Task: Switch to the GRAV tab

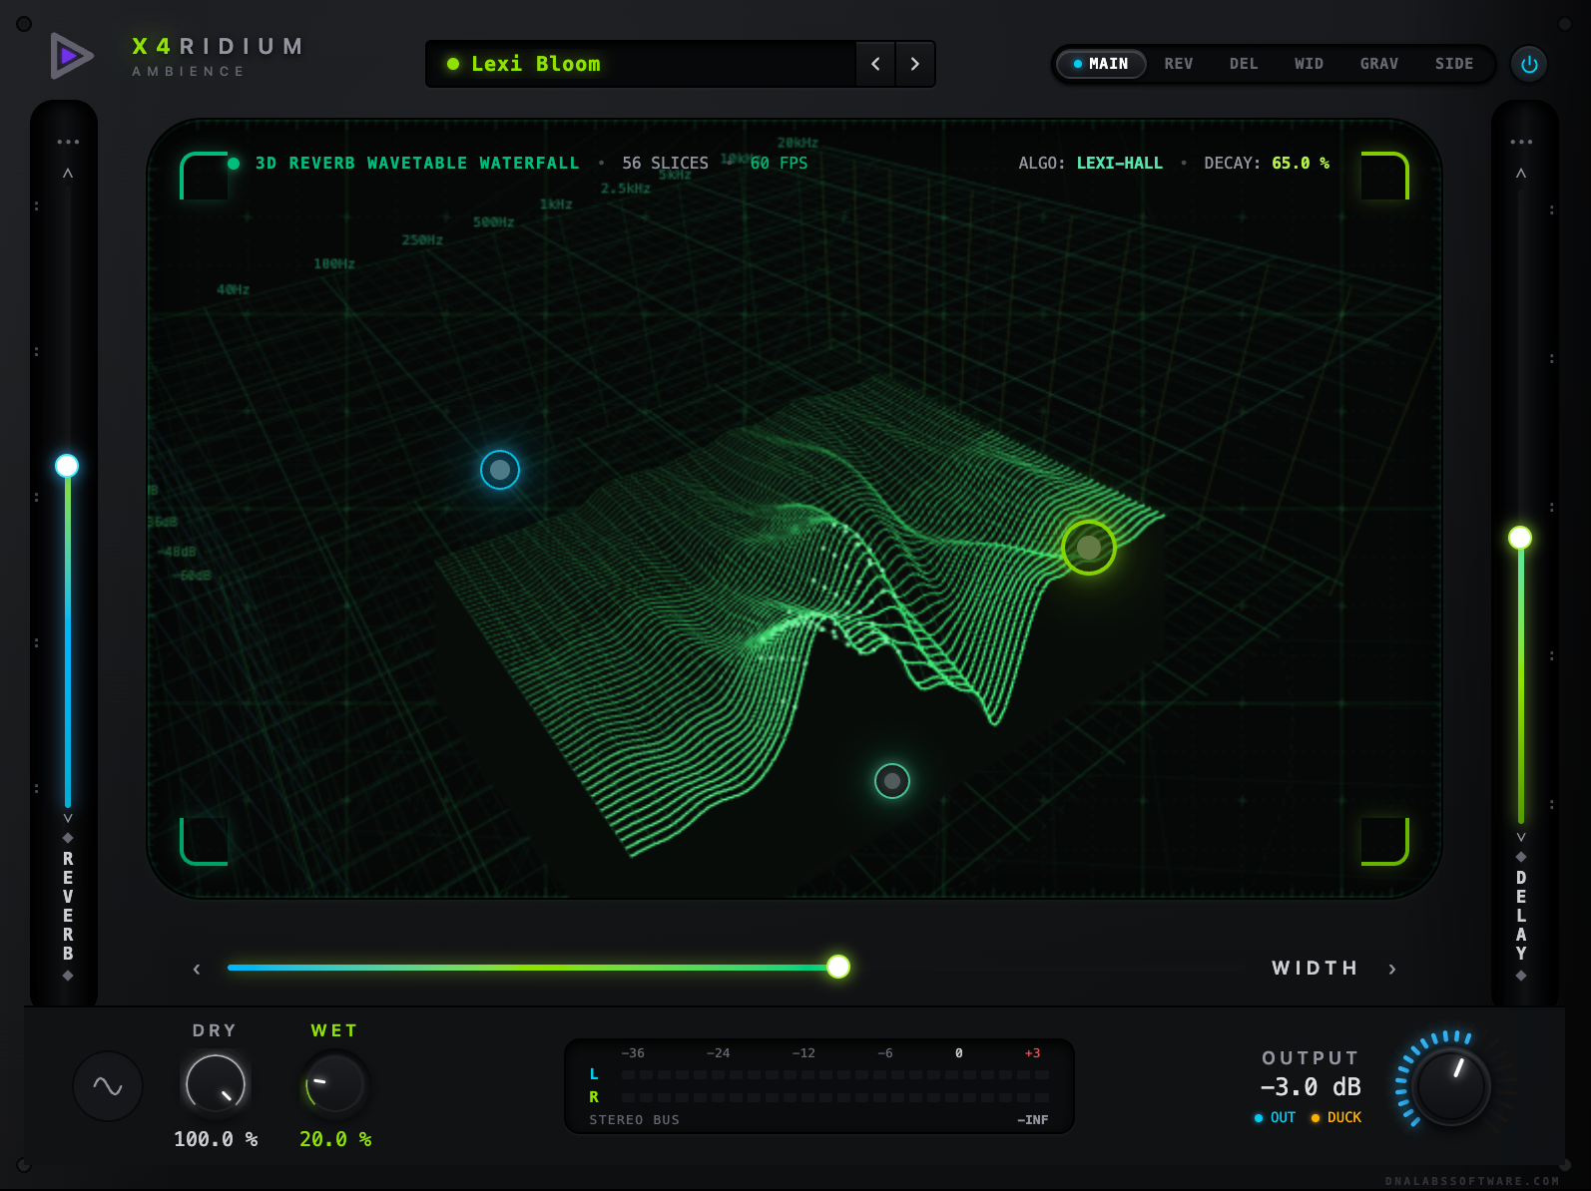Action: click(x=1379, y=64)
